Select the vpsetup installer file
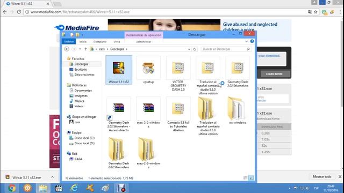This screenshot has height=193, width=344. pyautogui.click(x=148, y=70)
